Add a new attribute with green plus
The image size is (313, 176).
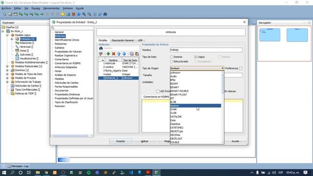108,54
